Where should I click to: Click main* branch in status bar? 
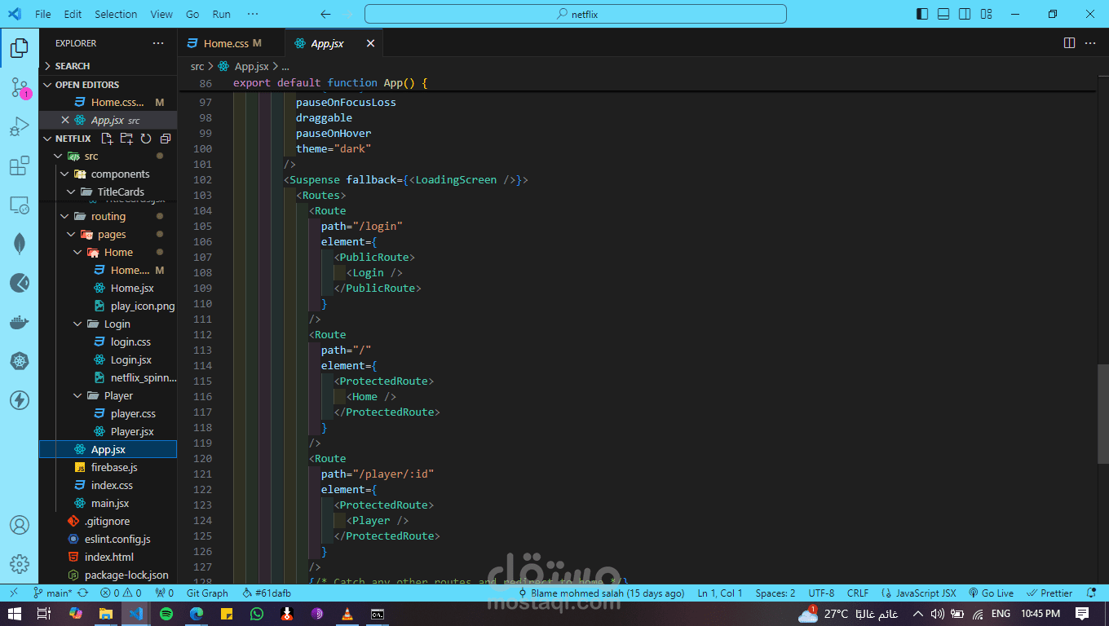tap(53, 593)
